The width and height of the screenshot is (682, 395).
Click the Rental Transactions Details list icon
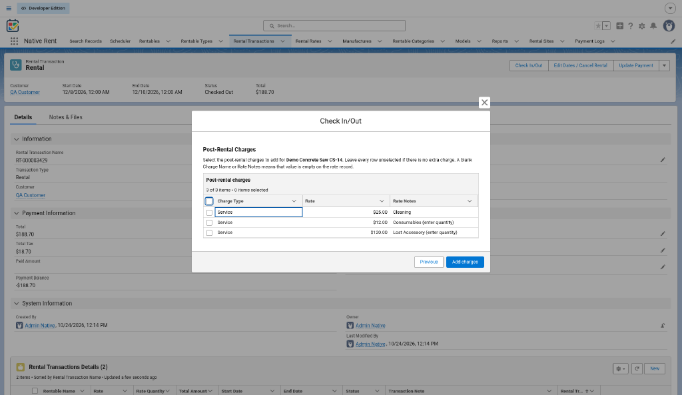pyautogui.click(x=21, y=367)
